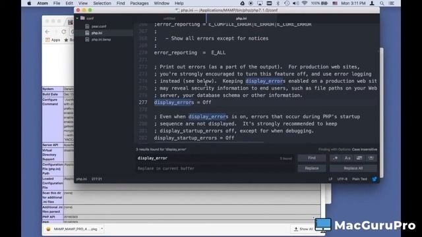Click the php.ini.temp file icon
422x237 pixels.
click(87, 39)
